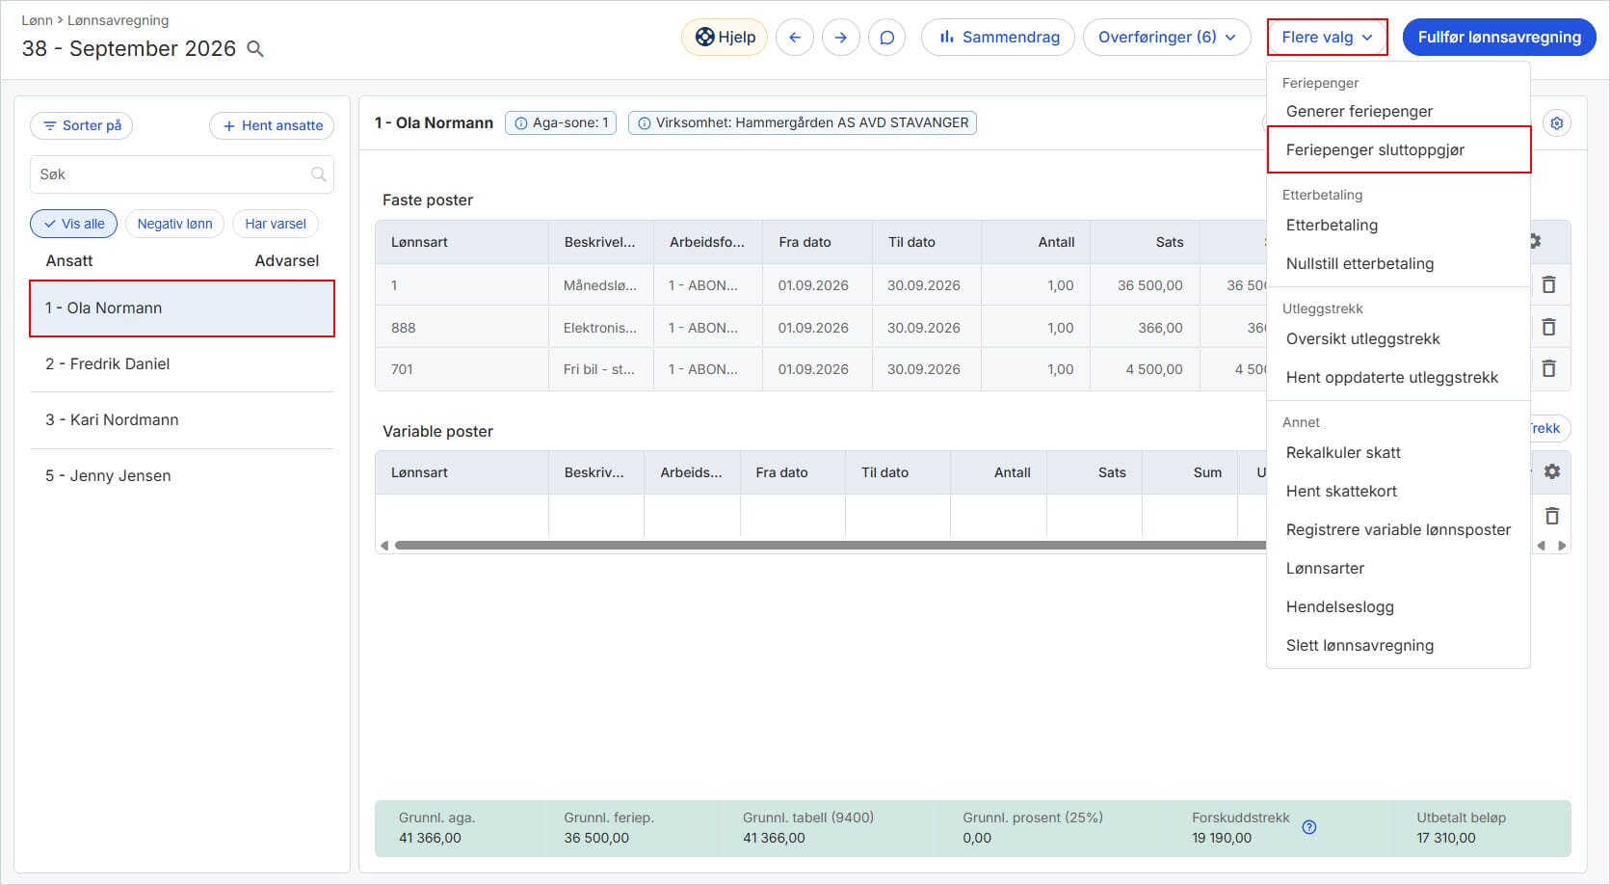Open the settings gear in employee header
The height and width of the screenshot is (885, 1610).
click(x=1557, y=122)
